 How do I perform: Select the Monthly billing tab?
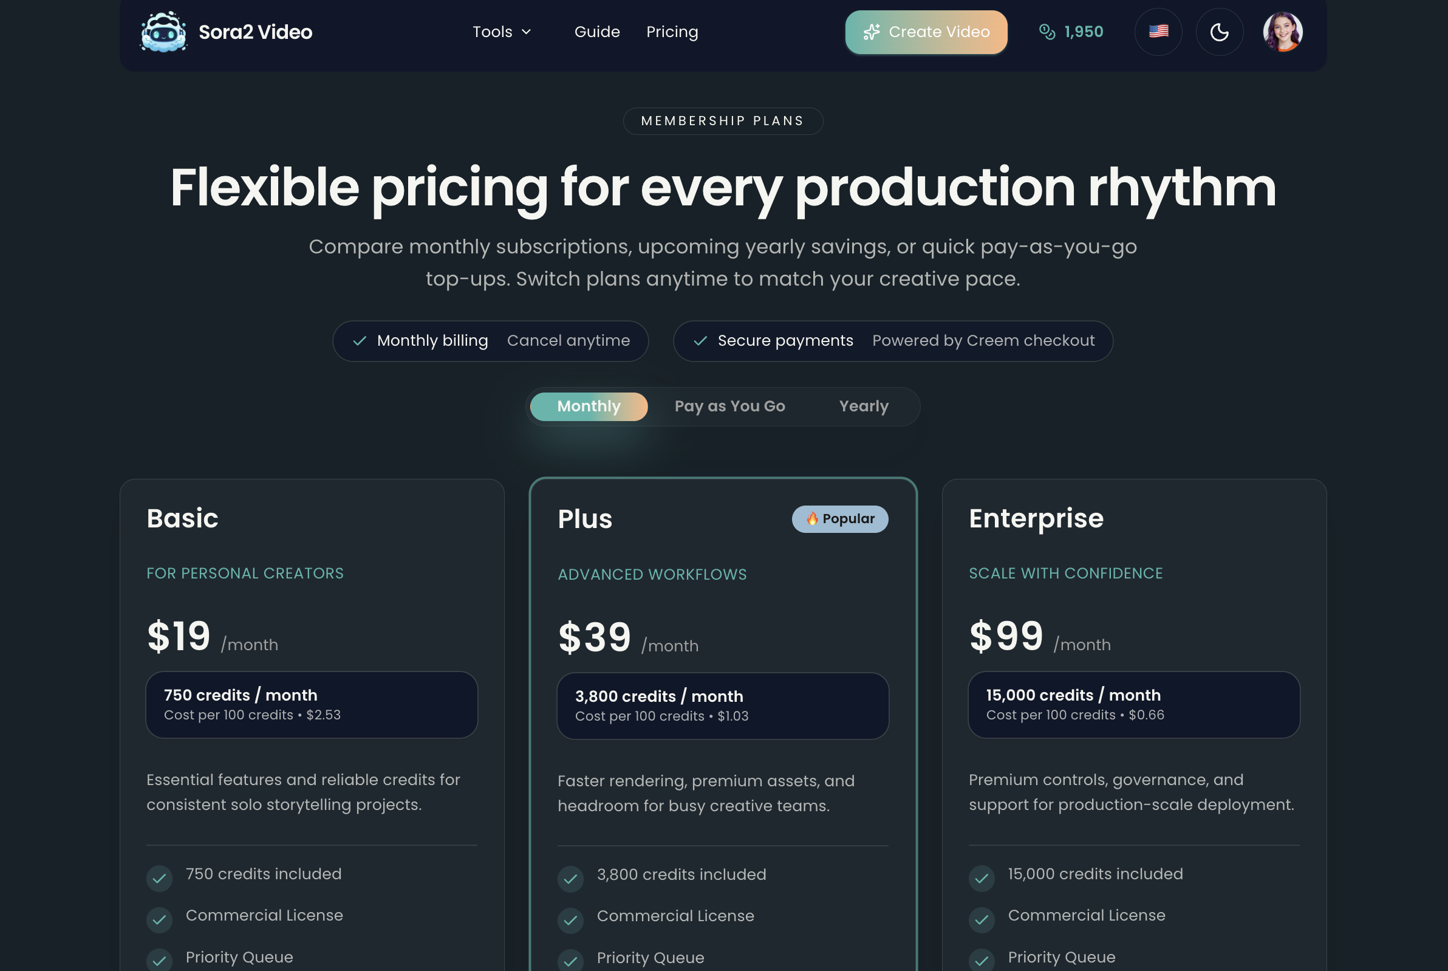tap(589, 407)
